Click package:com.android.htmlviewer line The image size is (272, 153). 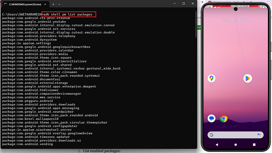[x=30, y=90]
